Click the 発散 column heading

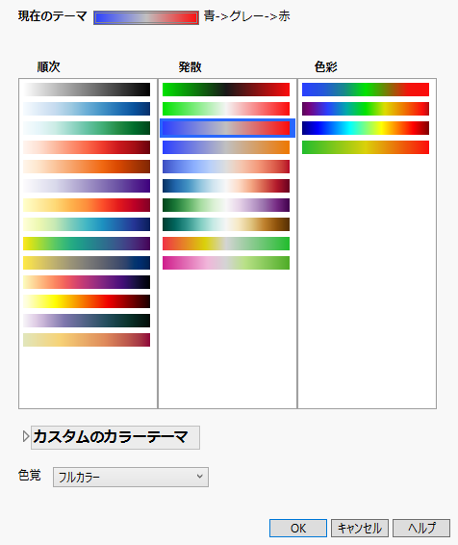coord(190,66)
